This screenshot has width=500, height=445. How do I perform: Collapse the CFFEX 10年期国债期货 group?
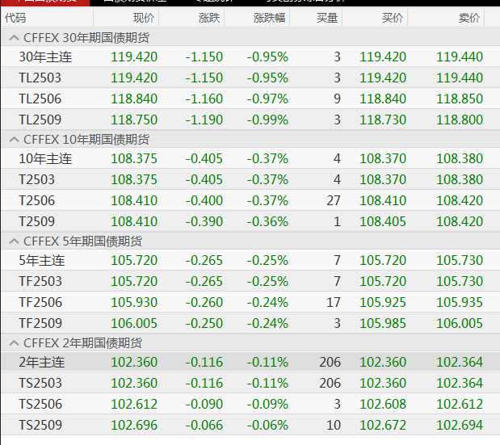tap(14, 139)
